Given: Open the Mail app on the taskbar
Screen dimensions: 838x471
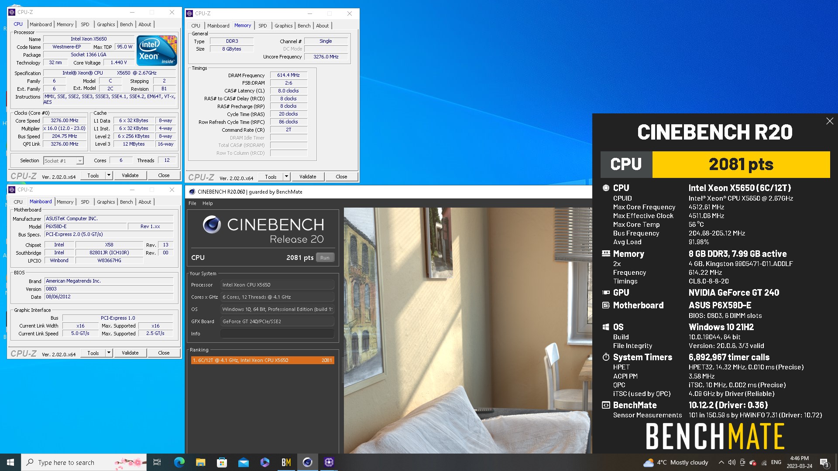Looking at the screenshot, I should coord(243,462).
